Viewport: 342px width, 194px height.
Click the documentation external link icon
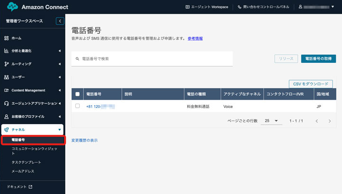(x=30, y=186)
